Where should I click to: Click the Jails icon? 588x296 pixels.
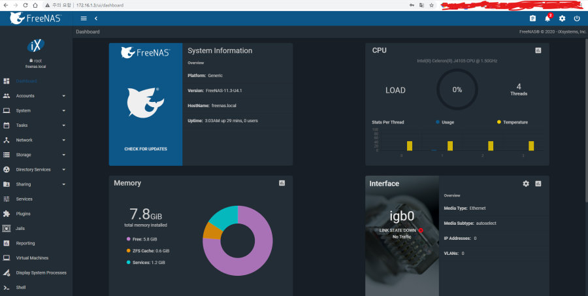(x=7, y=229)
